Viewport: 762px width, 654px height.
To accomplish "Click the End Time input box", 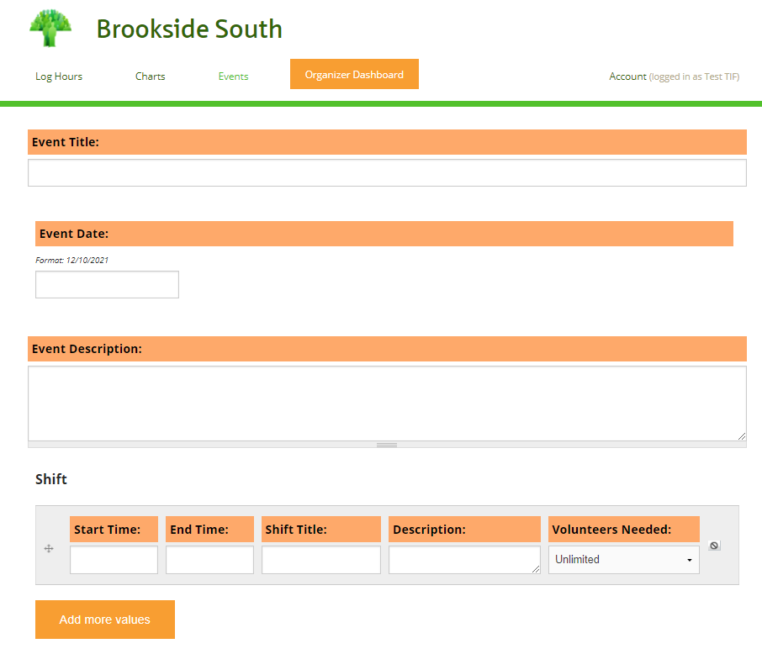I will 209,560.
